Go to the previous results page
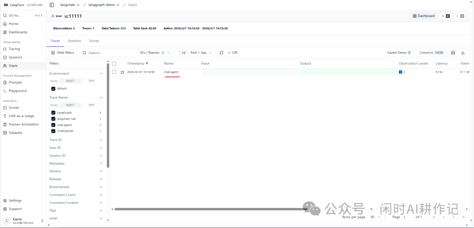This screenshot has width=474, height=228. point(443,217)
